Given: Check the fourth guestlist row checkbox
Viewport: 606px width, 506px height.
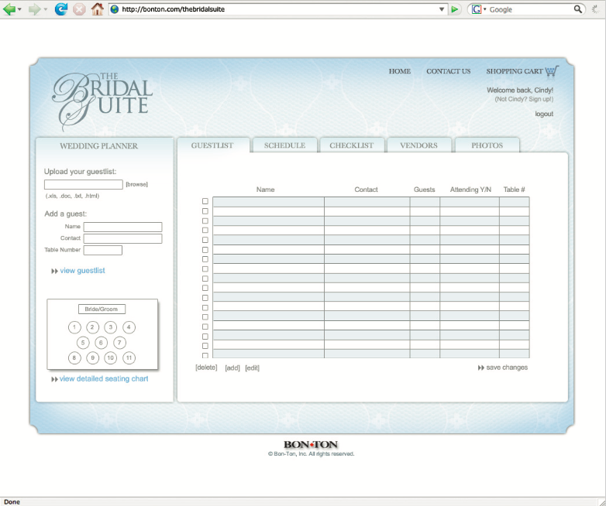Looking at the screenshot, I should [205, 230].
